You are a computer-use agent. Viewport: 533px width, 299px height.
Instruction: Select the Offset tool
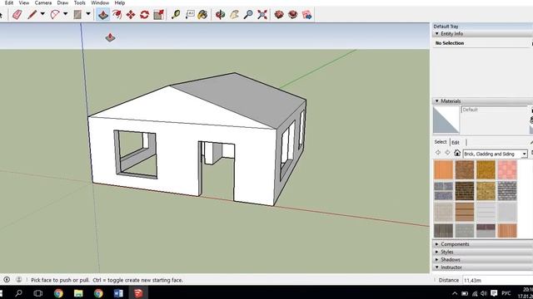coord(117,15)
